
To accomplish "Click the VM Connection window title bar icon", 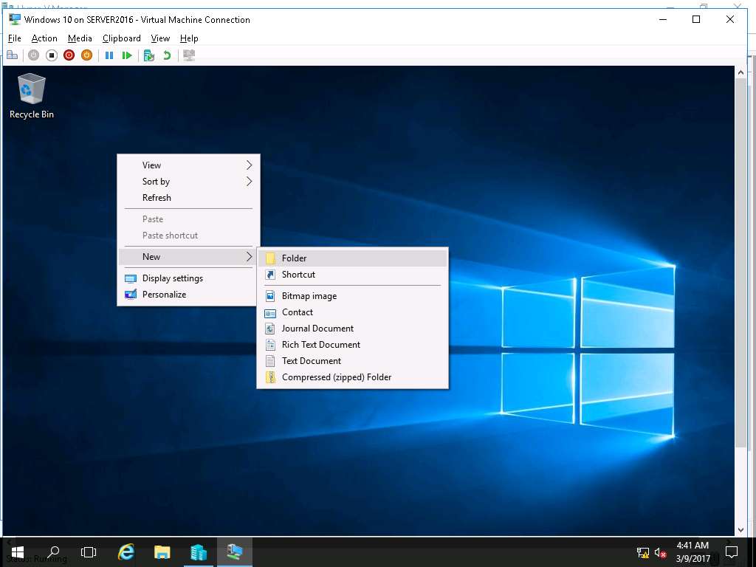I will (x=15, y=19).
